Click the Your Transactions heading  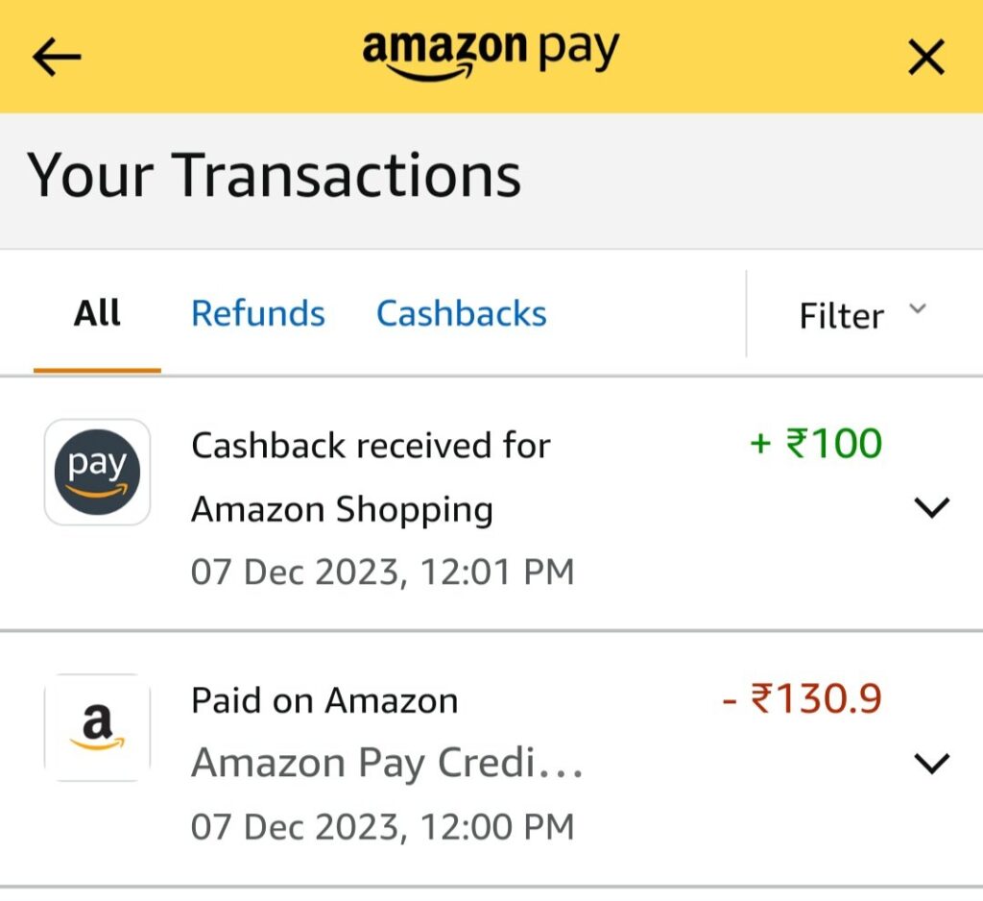pos(274,176)
